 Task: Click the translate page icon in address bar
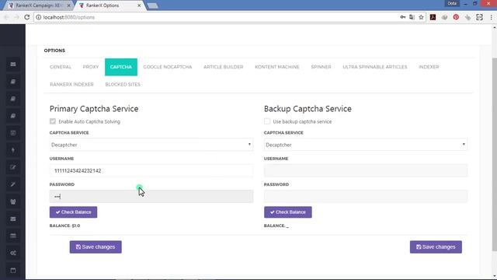[412, 17]
